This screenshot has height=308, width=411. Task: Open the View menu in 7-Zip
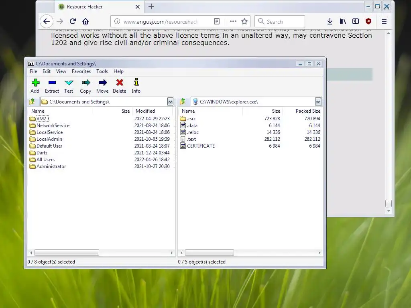point(61,71)
